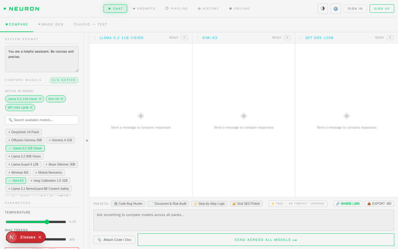This screenshot has width=398, height=249.
Task: Focus the Search available models field
Action: coord(42,120)
